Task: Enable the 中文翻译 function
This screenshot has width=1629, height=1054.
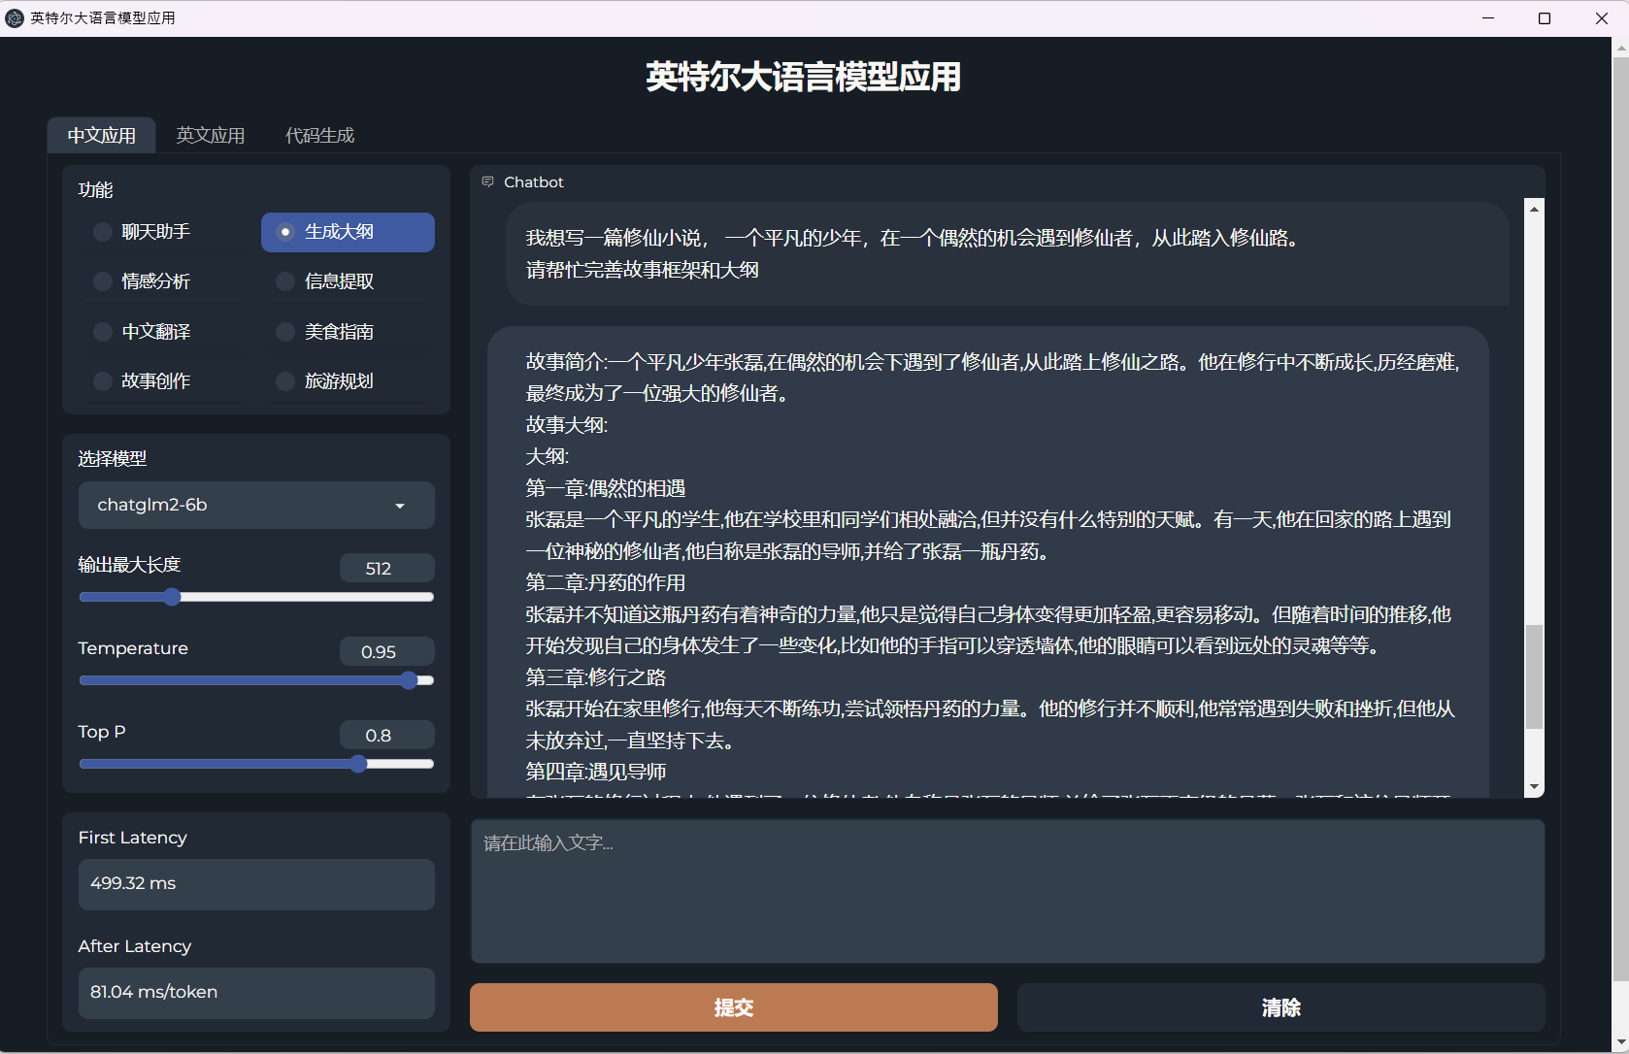Action: pyautogui.click(x=103, y=332)
